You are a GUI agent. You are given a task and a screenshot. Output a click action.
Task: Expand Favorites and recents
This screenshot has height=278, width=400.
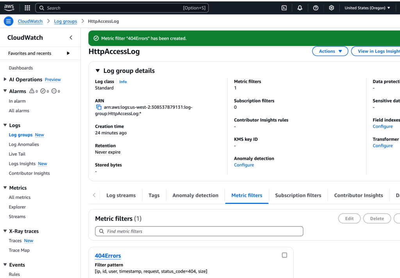pos(68,53)
